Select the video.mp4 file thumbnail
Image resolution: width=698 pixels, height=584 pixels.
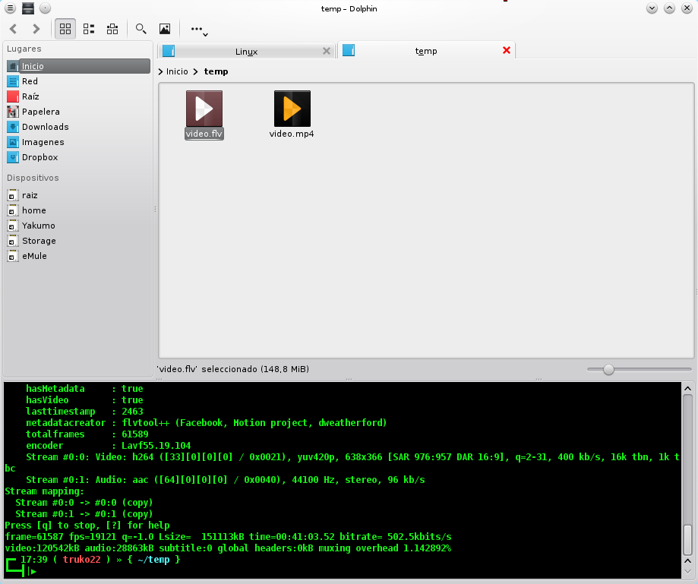pos(292,109)
